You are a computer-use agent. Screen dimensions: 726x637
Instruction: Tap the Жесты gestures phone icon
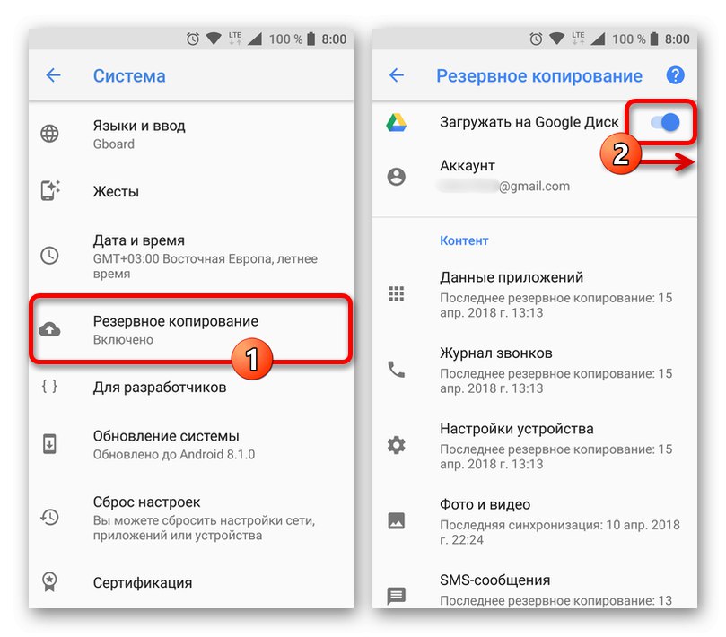(x=50, y=191)
